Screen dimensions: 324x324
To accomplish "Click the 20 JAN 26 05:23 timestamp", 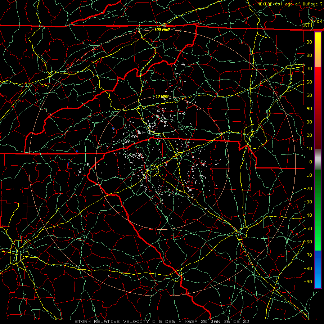I will point(225,321).
